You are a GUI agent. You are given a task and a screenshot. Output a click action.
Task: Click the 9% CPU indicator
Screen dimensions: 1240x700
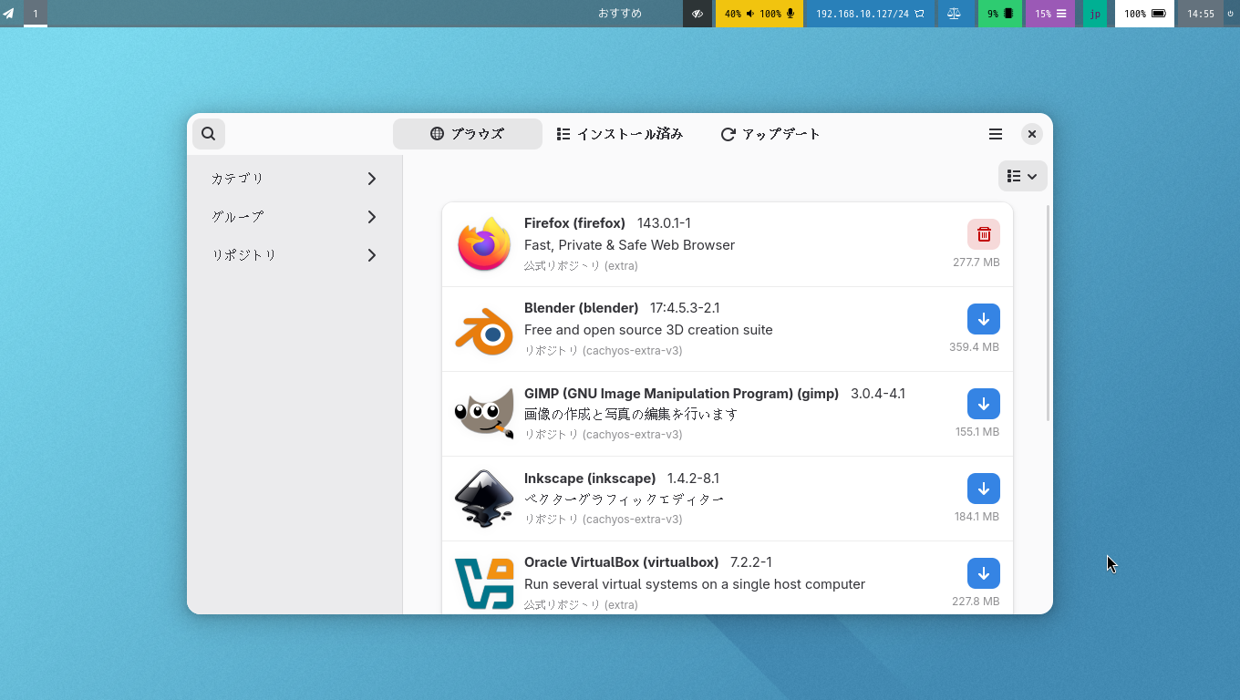1000,14
